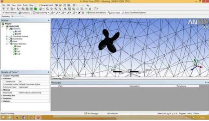Click the third icon after Generate Mesh
The height and width of the screenshot is (121, 209).
click(x=65, y=5)
